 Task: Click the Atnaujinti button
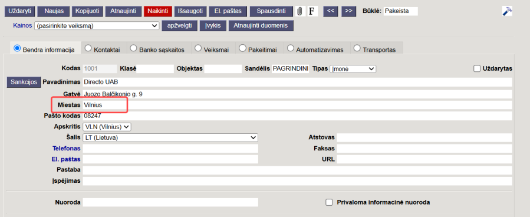pyautogui.click(x=123, y=11)
